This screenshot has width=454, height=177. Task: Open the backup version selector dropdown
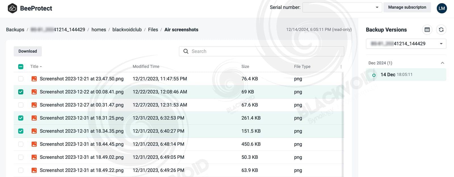(406, 44)
